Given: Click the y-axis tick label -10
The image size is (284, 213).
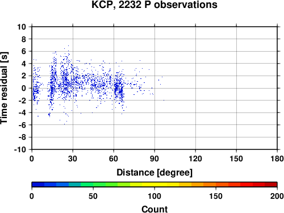Looking at the screenshot, I should [x=20, y=149].
